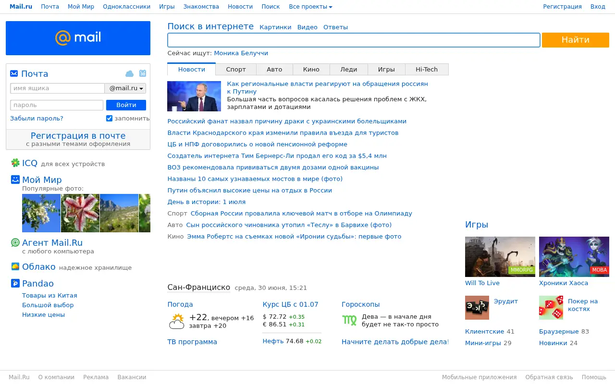Screen dimensions: 615x384
Task: Click the Мой Мир smiley icon
Action: coord(15,180)
